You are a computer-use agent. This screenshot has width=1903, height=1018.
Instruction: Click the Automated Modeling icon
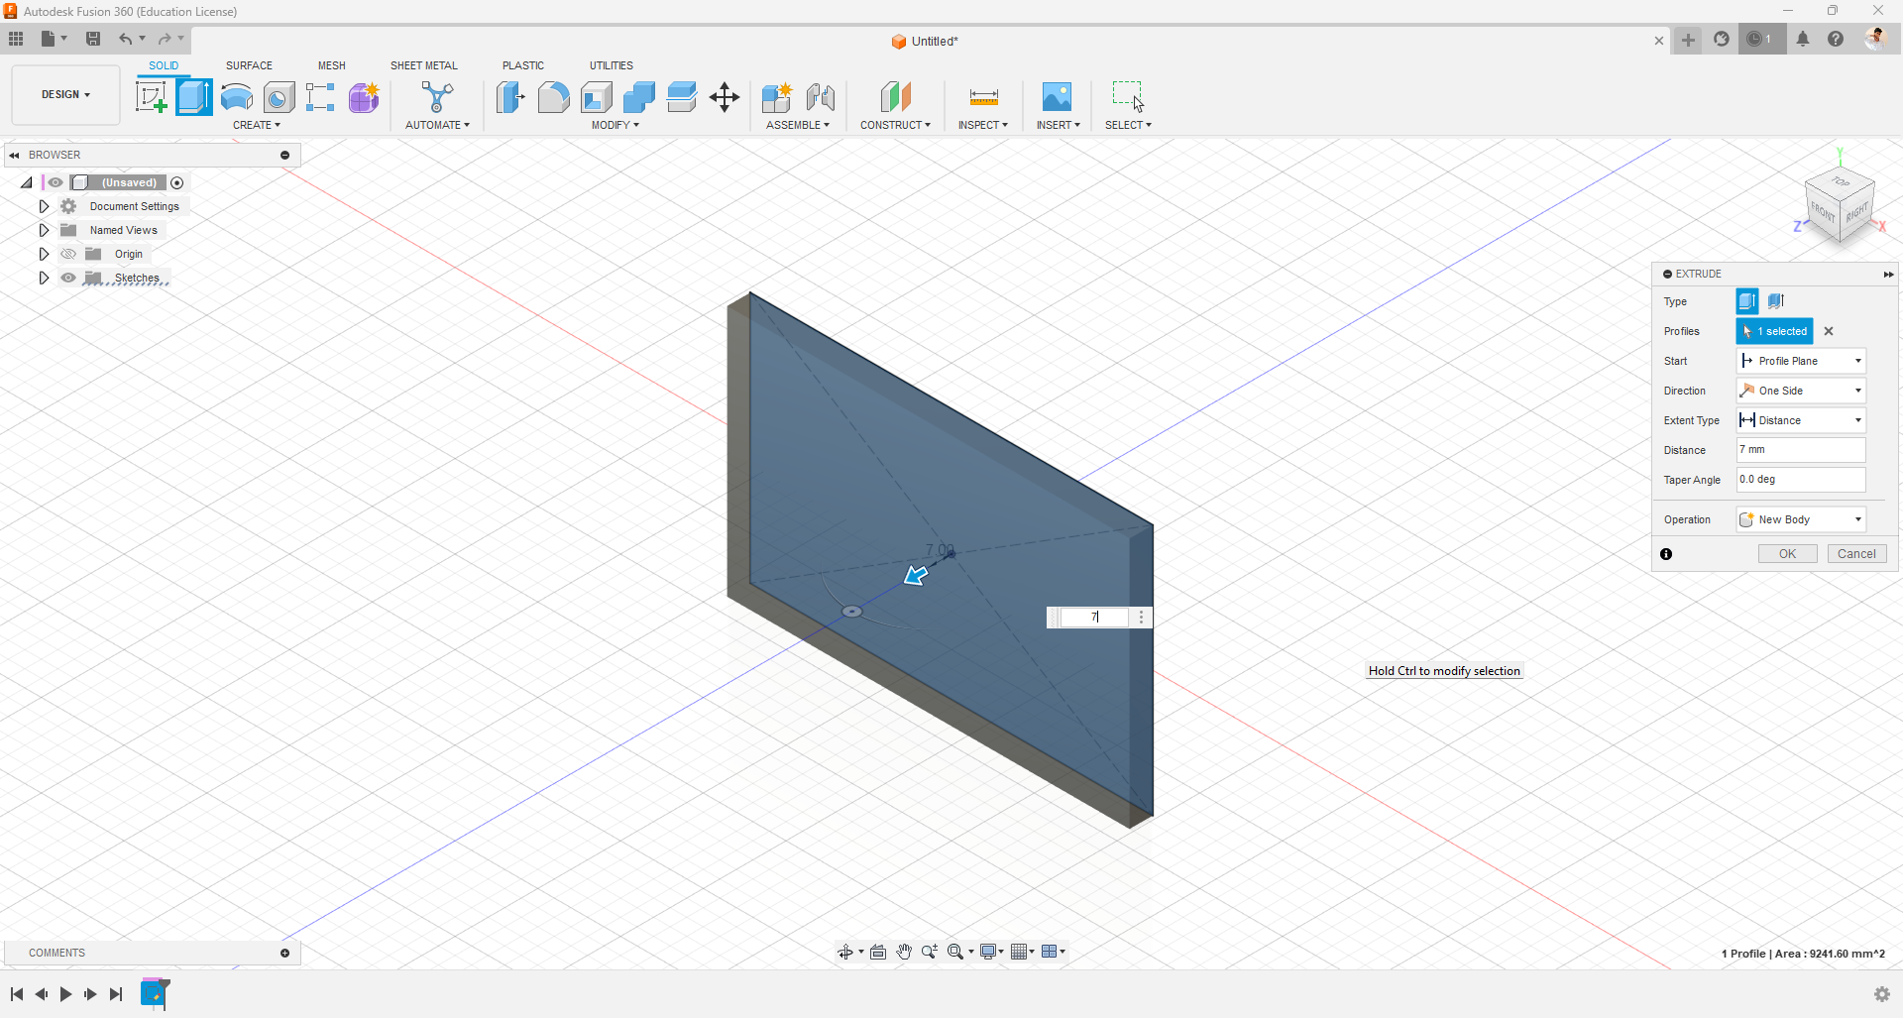437,97
